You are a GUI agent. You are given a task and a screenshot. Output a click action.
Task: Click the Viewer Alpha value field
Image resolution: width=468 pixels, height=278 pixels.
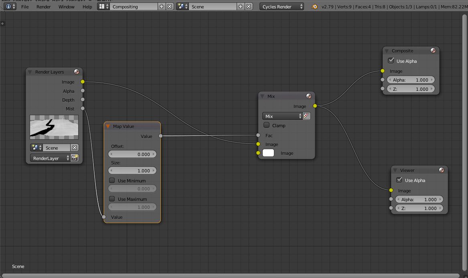pos(419,200)
